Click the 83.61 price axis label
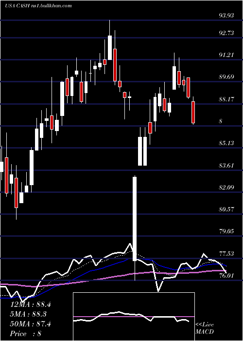243x341 pixels. click(226, 166)
